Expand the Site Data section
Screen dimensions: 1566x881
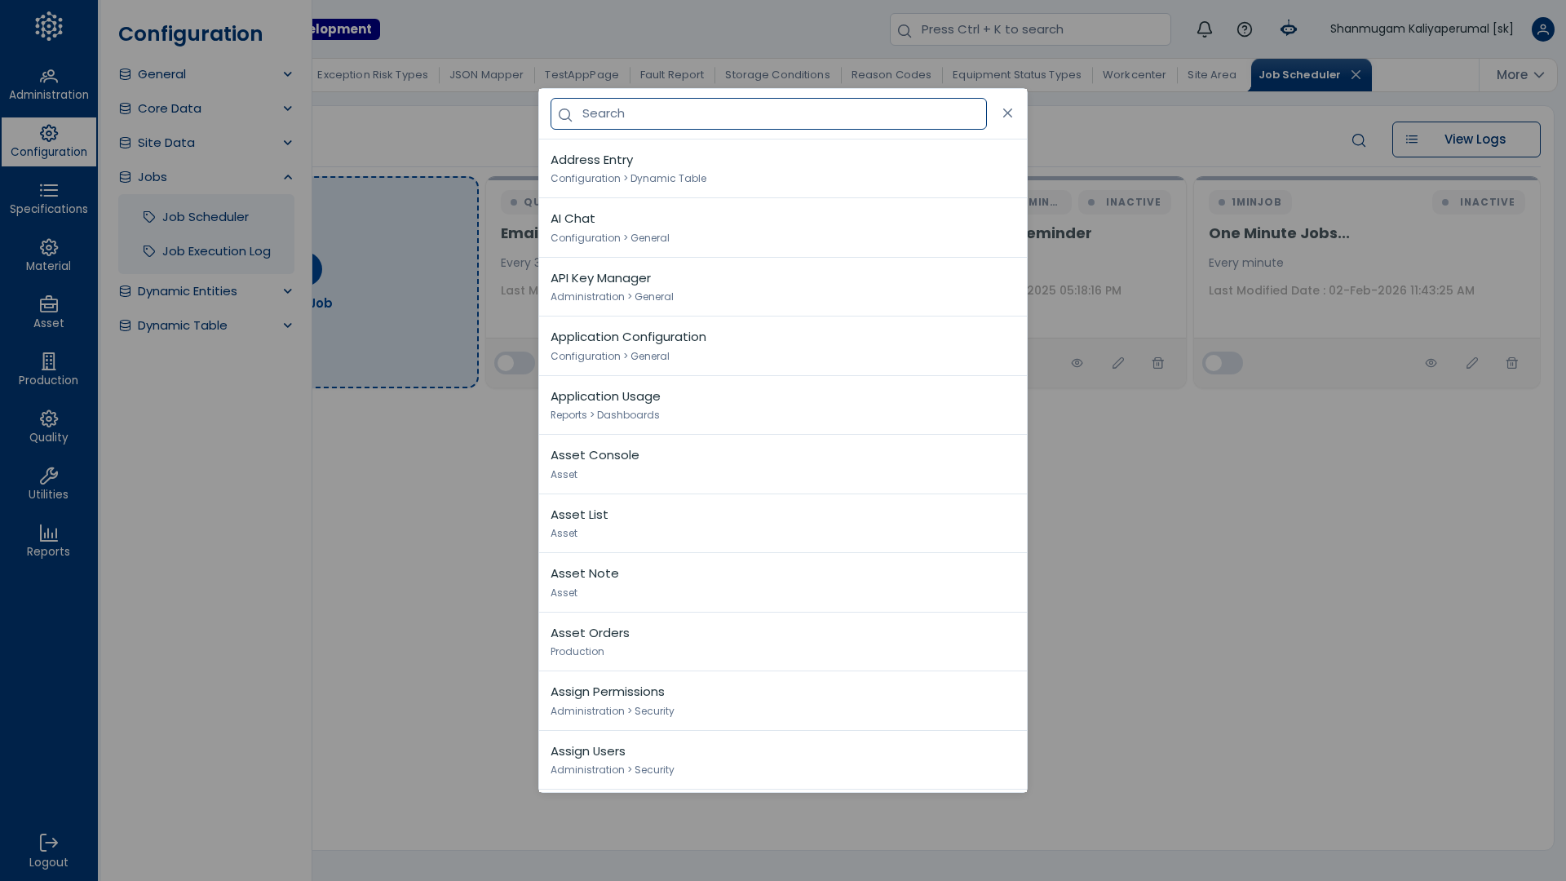click(x=206, y=143)
